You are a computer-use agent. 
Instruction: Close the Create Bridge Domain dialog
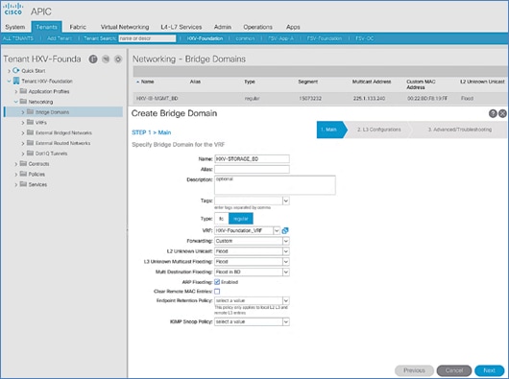pos(502,113)
